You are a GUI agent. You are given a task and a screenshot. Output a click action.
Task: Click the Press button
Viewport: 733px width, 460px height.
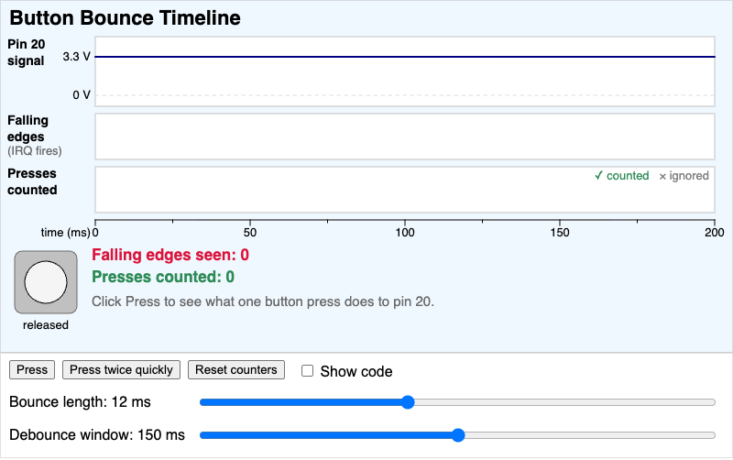pos(32,370)
